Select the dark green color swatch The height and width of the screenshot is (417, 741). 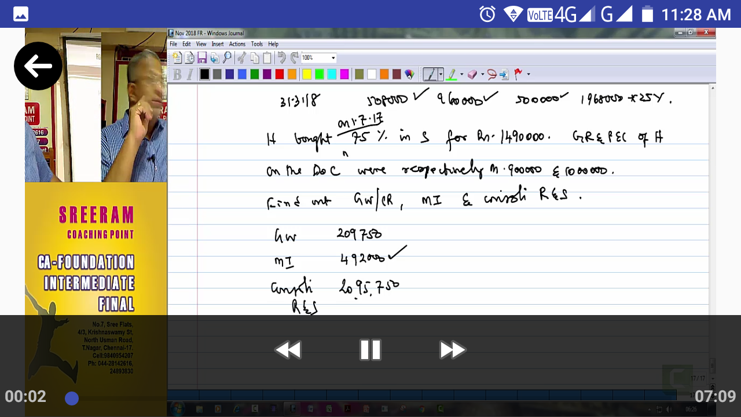[x=255, y=74]
